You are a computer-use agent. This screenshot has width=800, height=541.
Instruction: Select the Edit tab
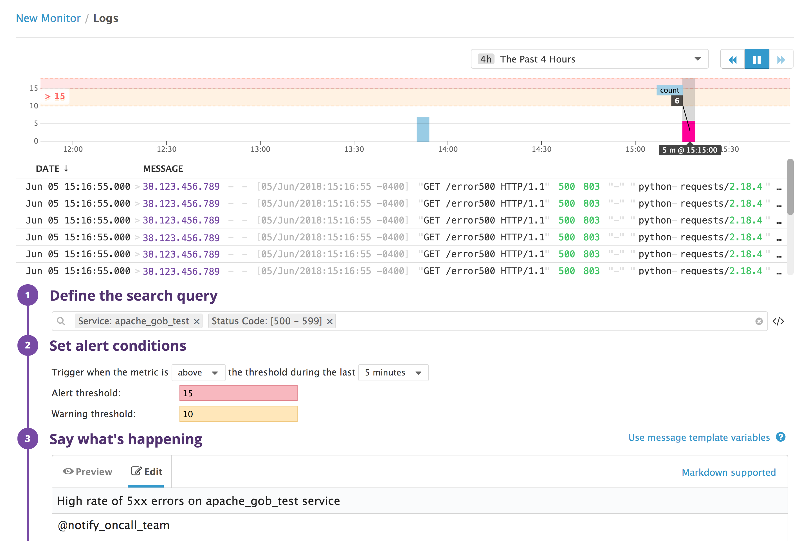pos(147,471)
